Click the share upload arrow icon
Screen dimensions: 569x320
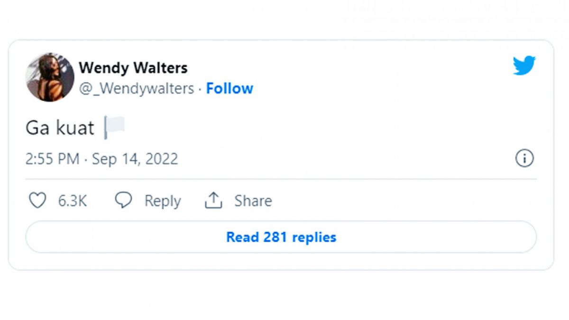213,201
